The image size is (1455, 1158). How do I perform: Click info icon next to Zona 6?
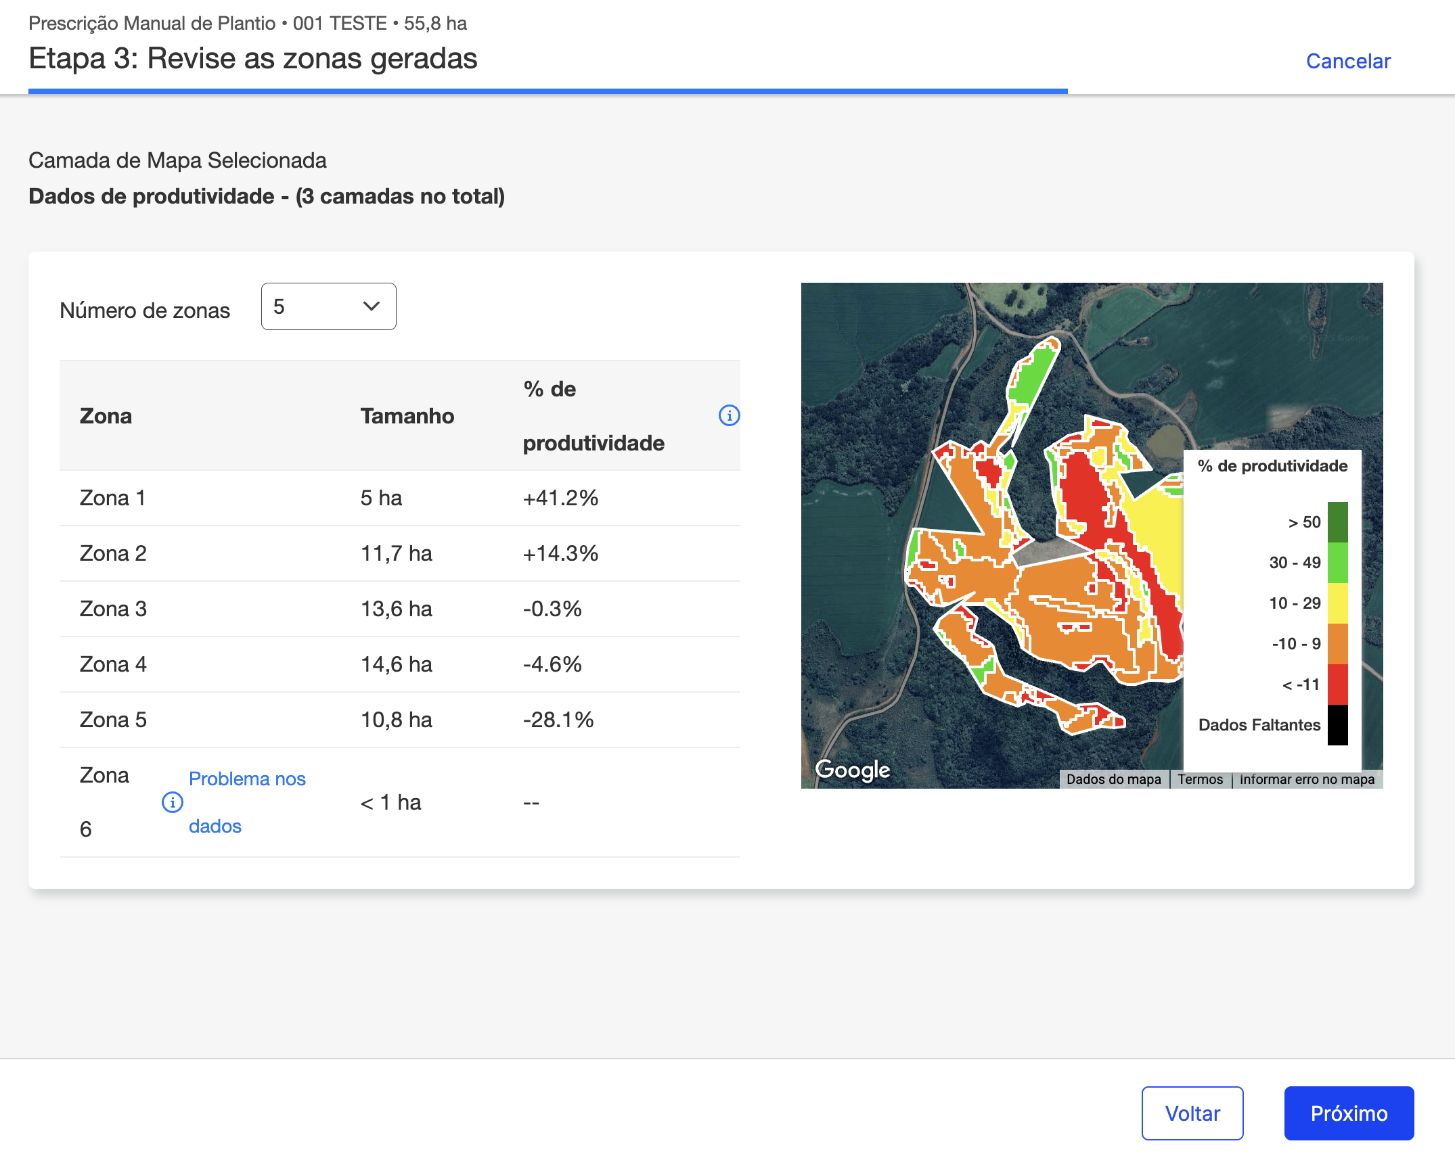click(x=172, y=802)
